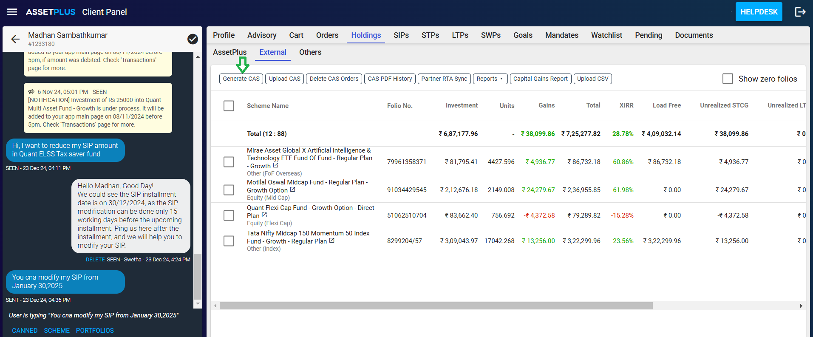Open Tata Nifty Midcap fund link icon
The height and width of the screenshot is (337, 813).
[x=331, y=241]
